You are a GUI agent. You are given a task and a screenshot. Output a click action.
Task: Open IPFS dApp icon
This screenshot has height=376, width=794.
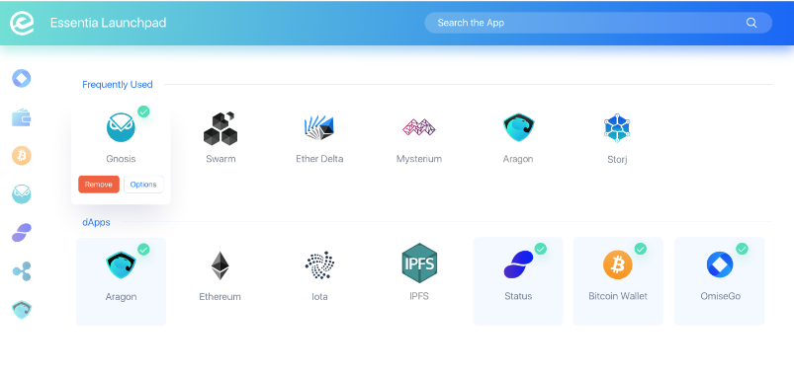click(419, 263)
